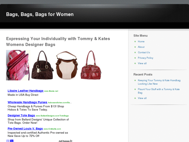Open post Flaunt Your Stuff with a Tommy & Kate Bag
This screenshot has width=189, height=142.
(159, 91)
